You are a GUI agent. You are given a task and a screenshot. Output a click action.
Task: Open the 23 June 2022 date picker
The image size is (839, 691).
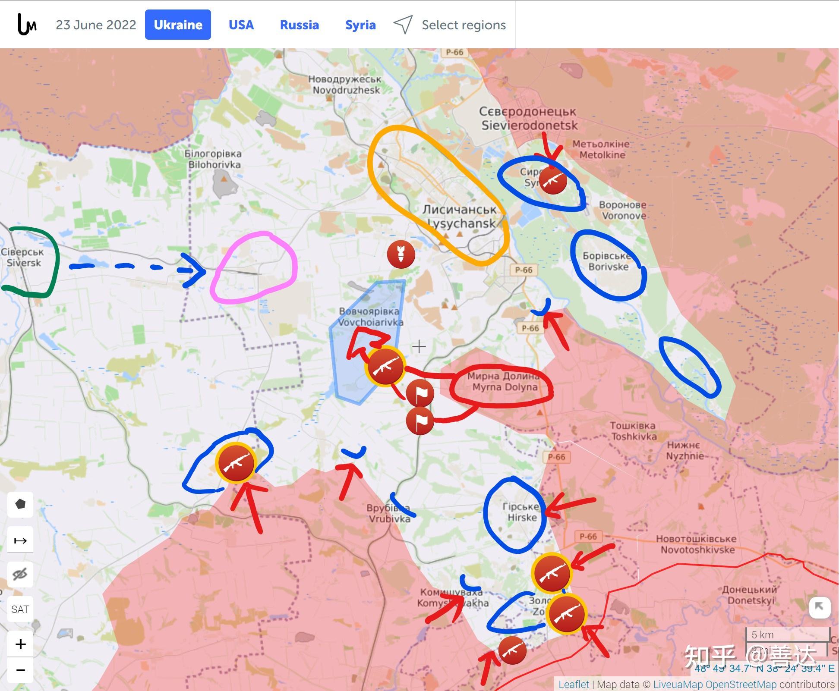click(96, 25)
